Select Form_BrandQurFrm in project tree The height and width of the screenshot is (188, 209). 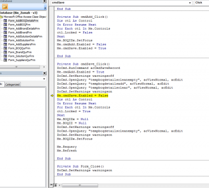pos(20,52)
